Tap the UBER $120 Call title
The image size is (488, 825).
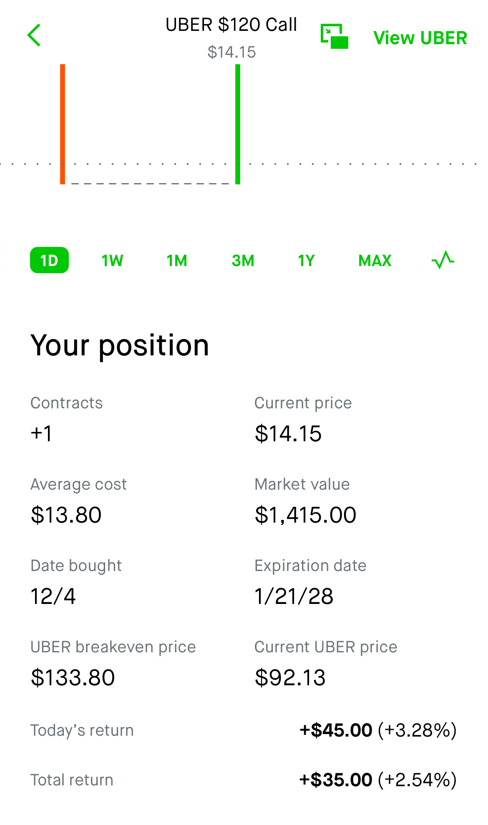click(231, 25)
